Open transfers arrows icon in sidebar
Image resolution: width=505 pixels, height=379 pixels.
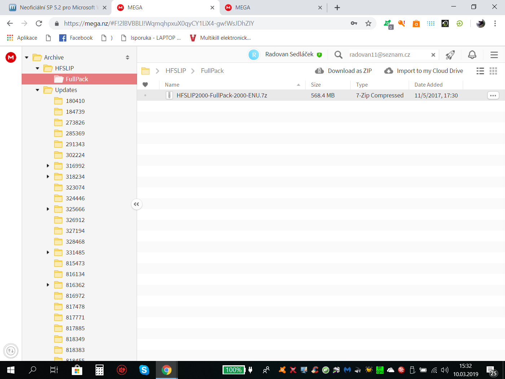tap(11, 350)
